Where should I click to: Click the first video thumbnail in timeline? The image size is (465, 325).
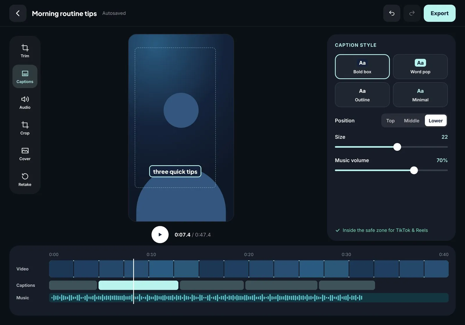pos(61,269)
